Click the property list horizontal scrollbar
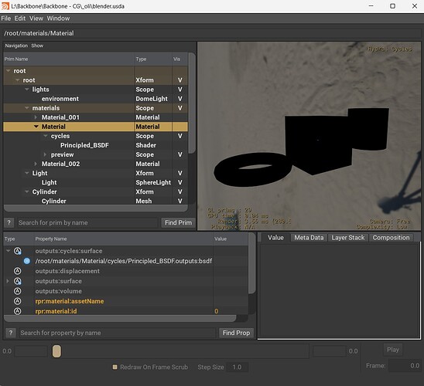Image resolution: width=424 pixels, height=386 pixels. pyautogui.click(x=120, y=319)
